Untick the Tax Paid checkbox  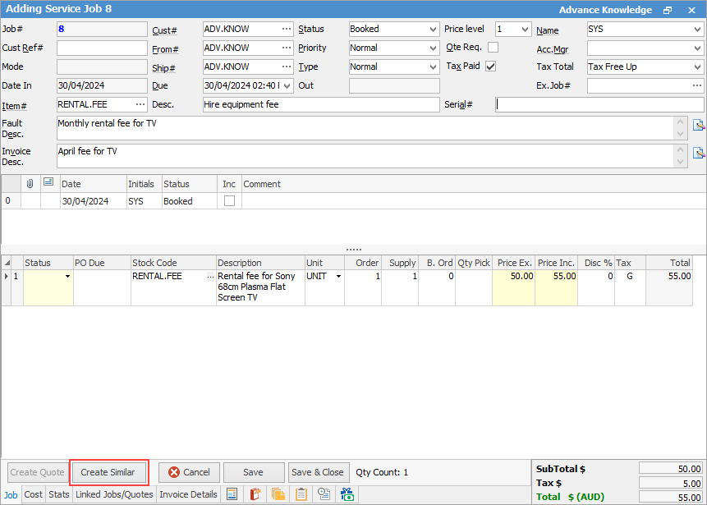(491, 67)
